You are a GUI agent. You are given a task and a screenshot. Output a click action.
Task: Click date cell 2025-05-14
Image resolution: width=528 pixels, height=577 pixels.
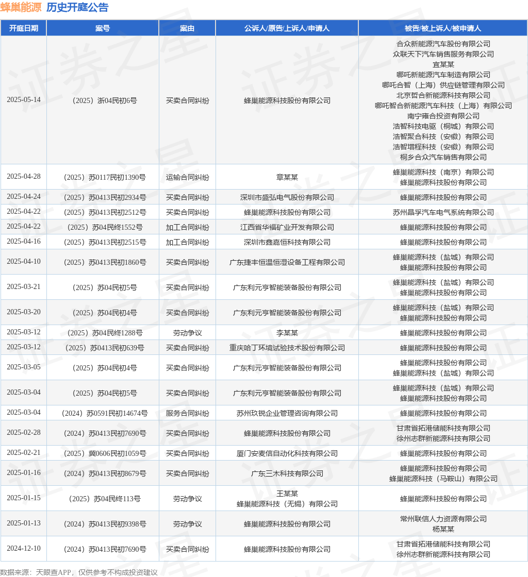pyautogui.click(x=24, y=100)
